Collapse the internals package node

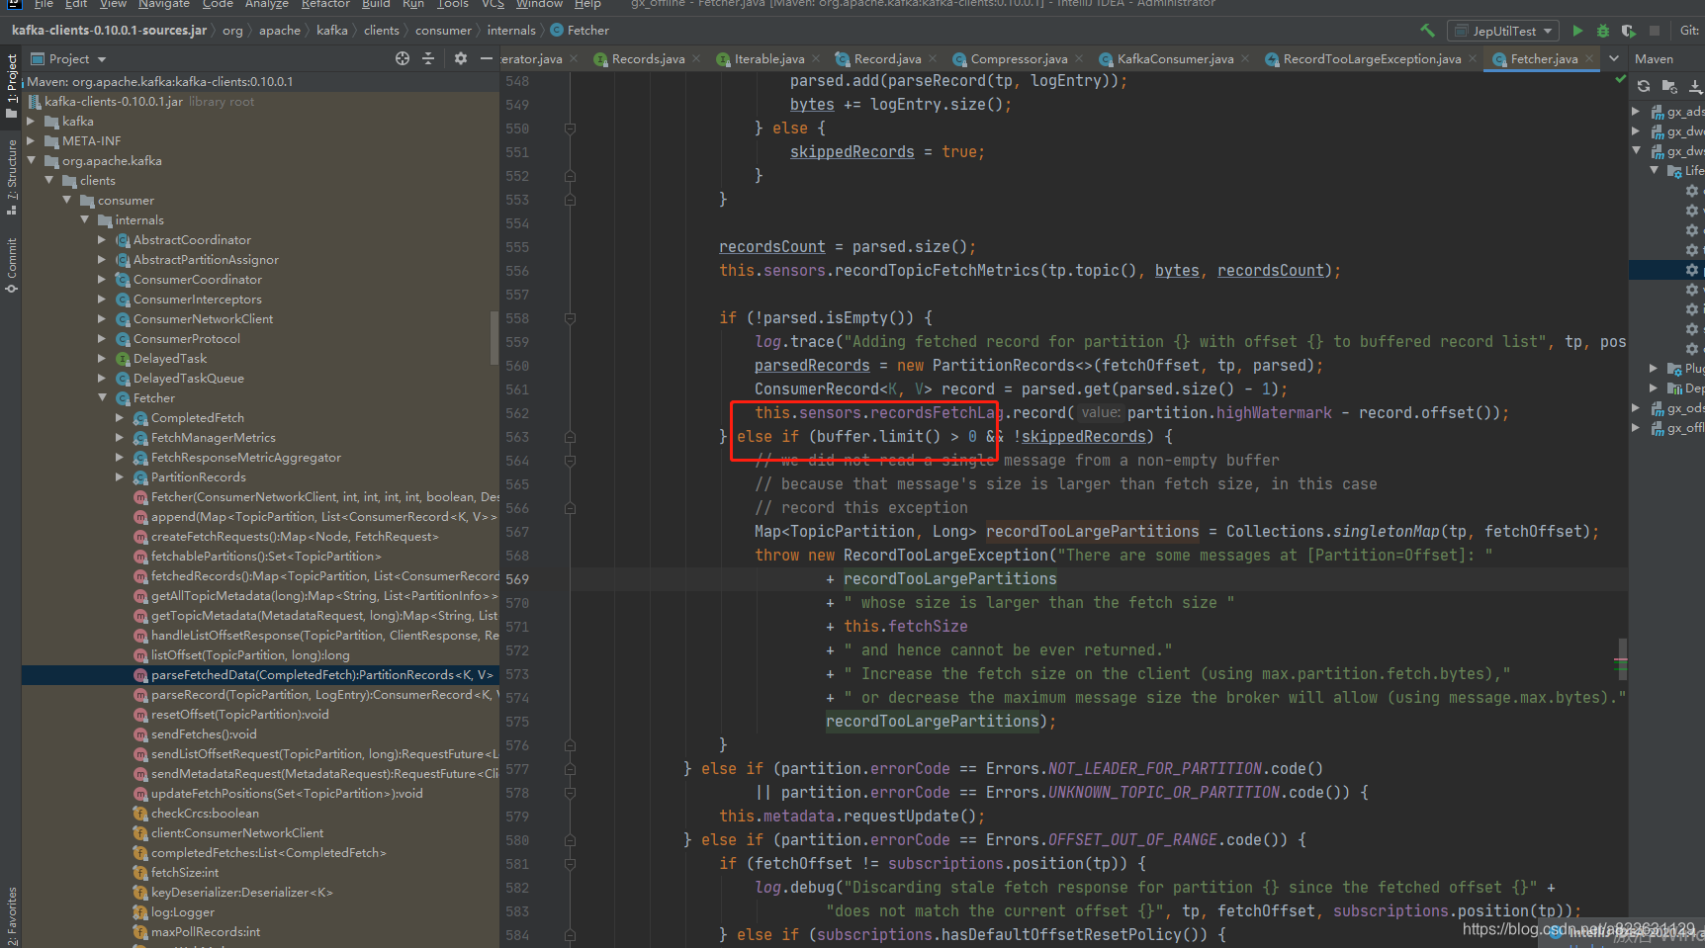(84, 220)
